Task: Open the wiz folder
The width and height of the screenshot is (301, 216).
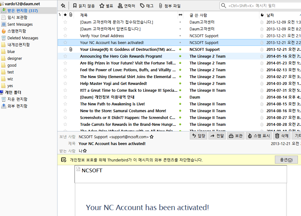Action: click(10, 79)
